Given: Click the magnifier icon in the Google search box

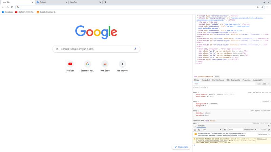Looking at the screenshot, I should point(57,49).
